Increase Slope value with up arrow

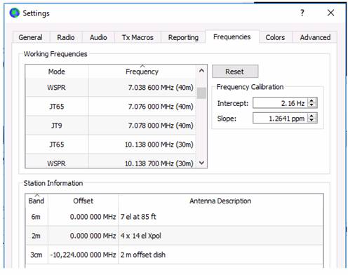(x=312, y=116)
